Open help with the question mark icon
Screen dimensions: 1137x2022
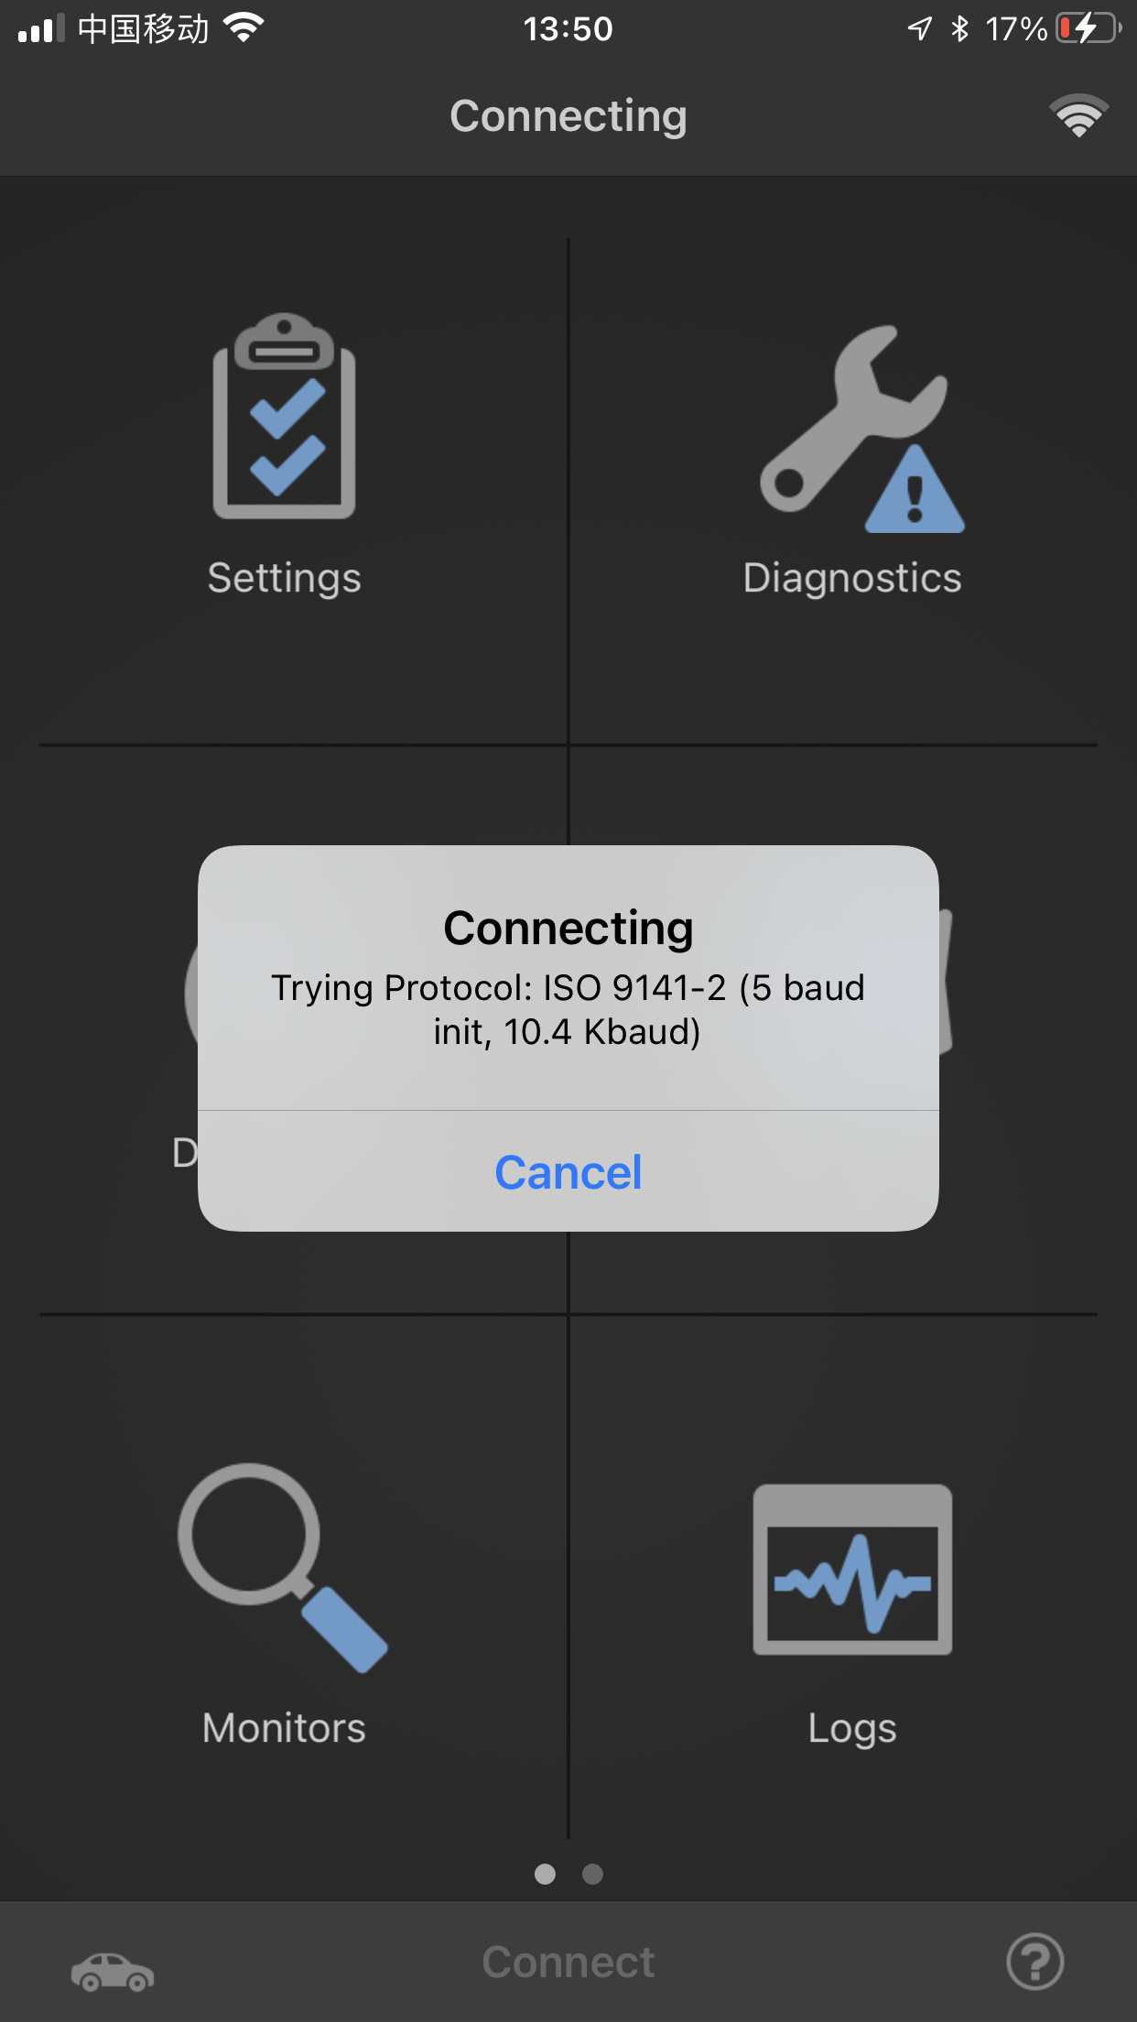click(x=1034, y=1962)
